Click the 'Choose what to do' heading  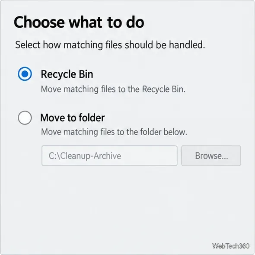[79, 22]
